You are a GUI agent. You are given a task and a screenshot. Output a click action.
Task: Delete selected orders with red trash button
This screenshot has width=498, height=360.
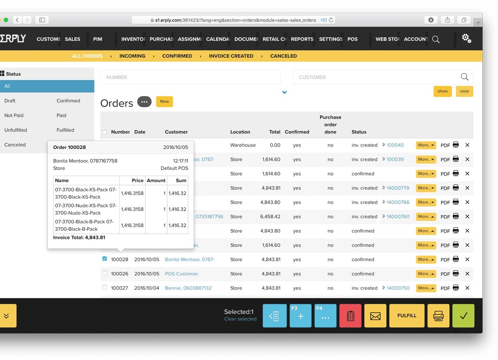pyautogui.click(x=350, y=316)
